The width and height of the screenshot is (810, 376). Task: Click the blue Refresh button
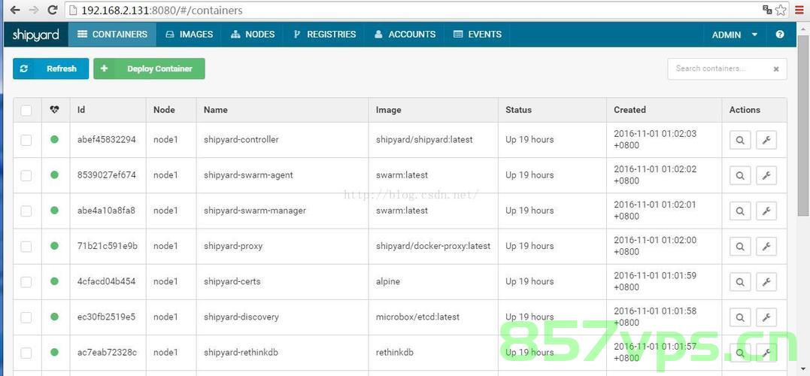(50, 68)
